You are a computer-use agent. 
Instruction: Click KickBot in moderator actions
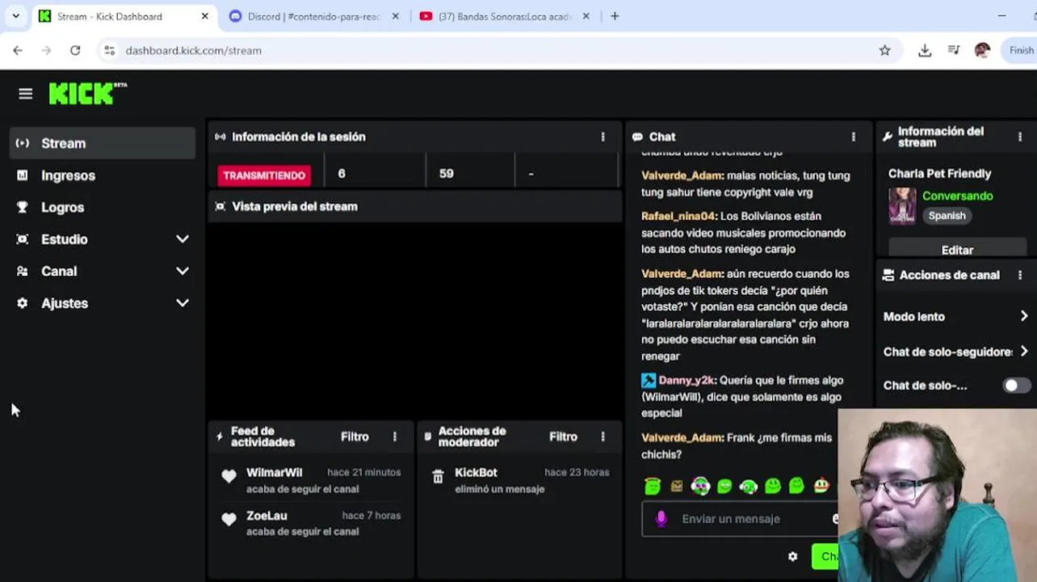coord(476,472)
